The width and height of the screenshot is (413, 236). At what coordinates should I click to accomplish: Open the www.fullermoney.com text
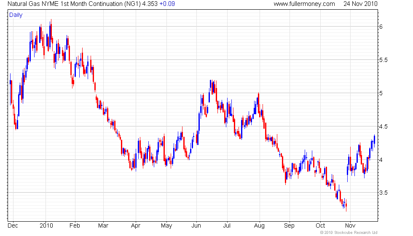(x=304, y=4)
